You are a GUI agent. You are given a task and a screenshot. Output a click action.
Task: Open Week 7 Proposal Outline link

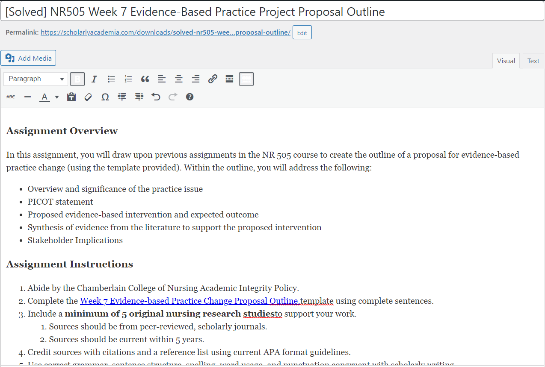pyautogui.click(x=190, y=301)
